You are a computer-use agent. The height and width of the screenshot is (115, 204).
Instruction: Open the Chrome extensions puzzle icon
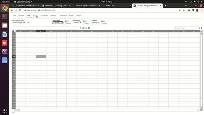[189, 10]
